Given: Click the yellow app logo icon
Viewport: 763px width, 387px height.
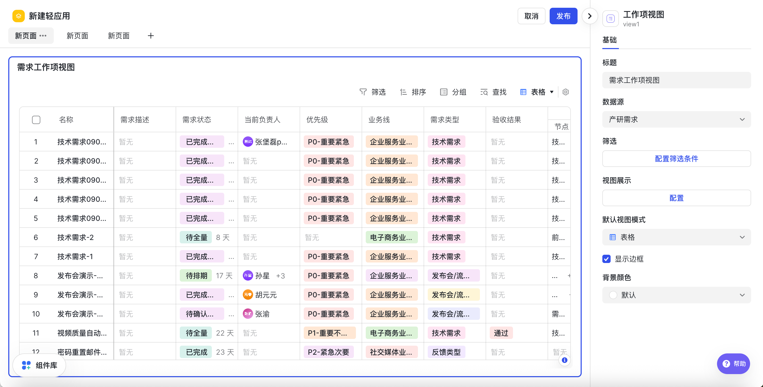Looking at the screenshot, I should point(18,16).
